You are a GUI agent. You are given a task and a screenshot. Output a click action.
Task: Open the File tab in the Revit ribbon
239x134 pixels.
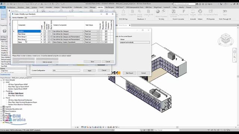tap(3, 7)
